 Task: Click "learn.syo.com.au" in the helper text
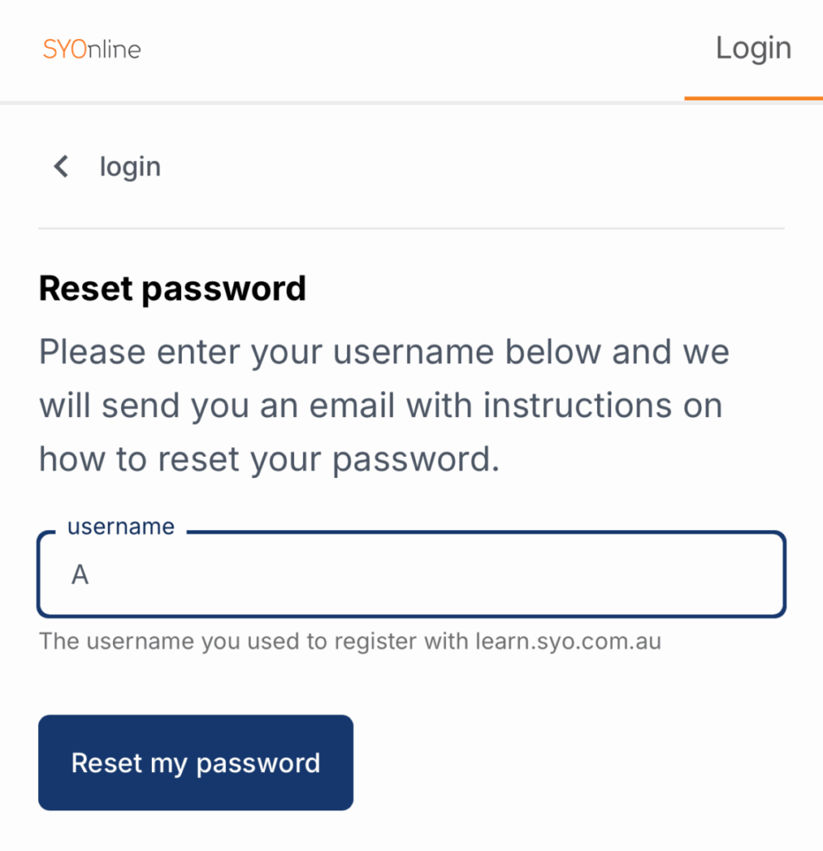pyautogui.click(x=568, y=642)
